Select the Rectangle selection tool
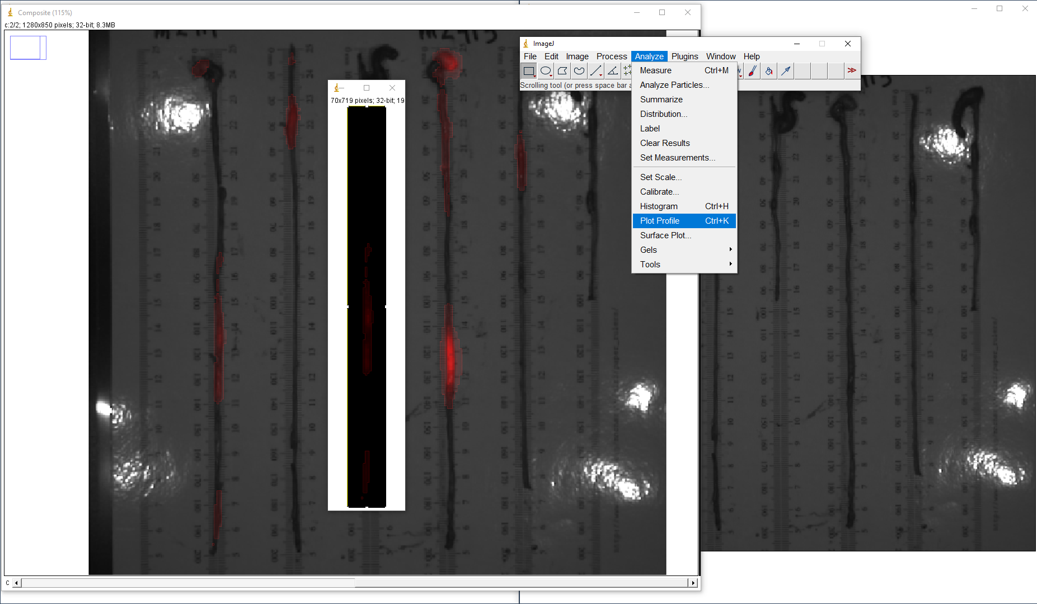Screen dimensions: 1037x604 pyautogui.click(x=528, y=71)
